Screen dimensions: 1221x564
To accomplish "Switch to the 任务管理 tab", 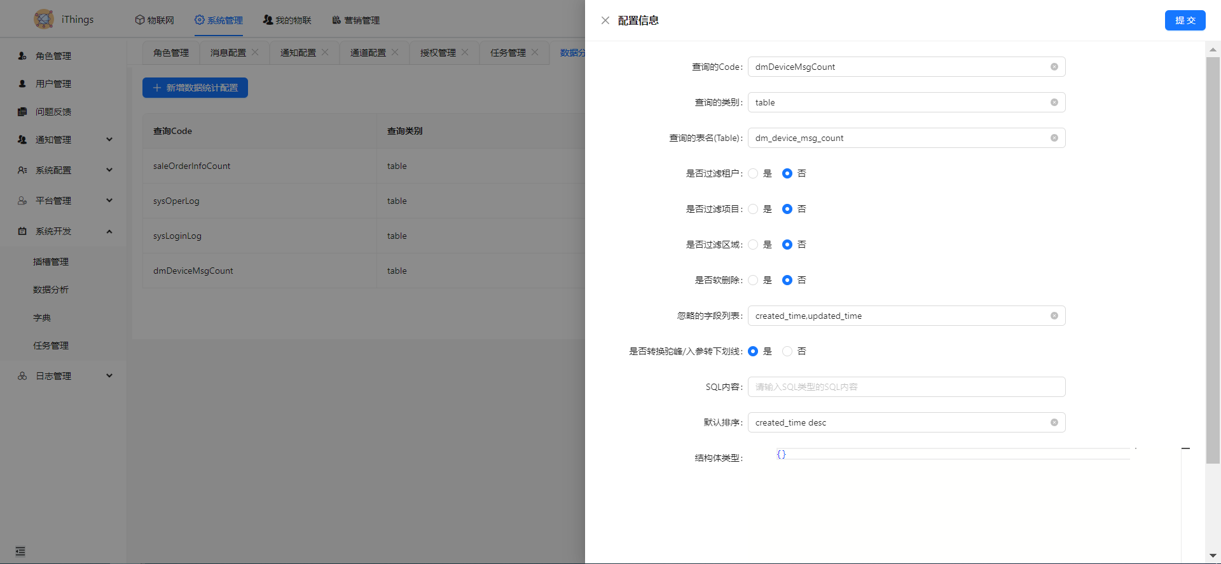I will click(507, 53).
